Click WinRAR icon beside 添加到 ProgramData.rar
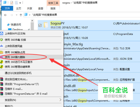Screen dimensions: 140x107 point(1,84)
